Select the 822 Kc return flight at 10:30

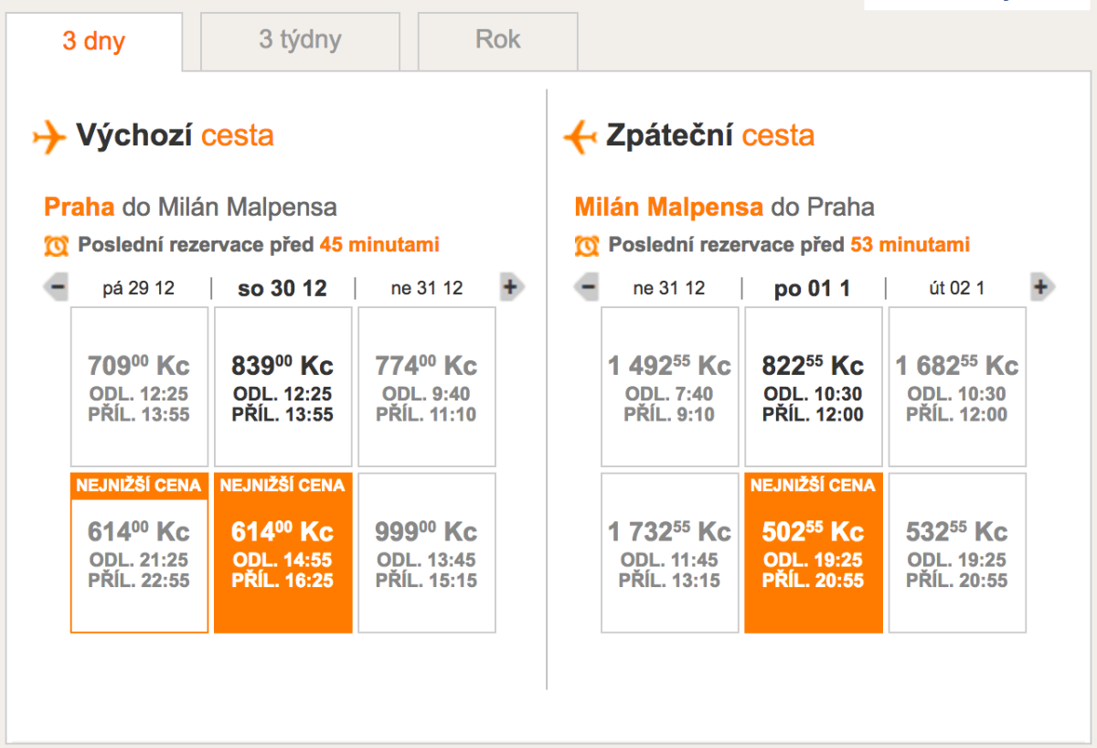click(x=813, y=387)
